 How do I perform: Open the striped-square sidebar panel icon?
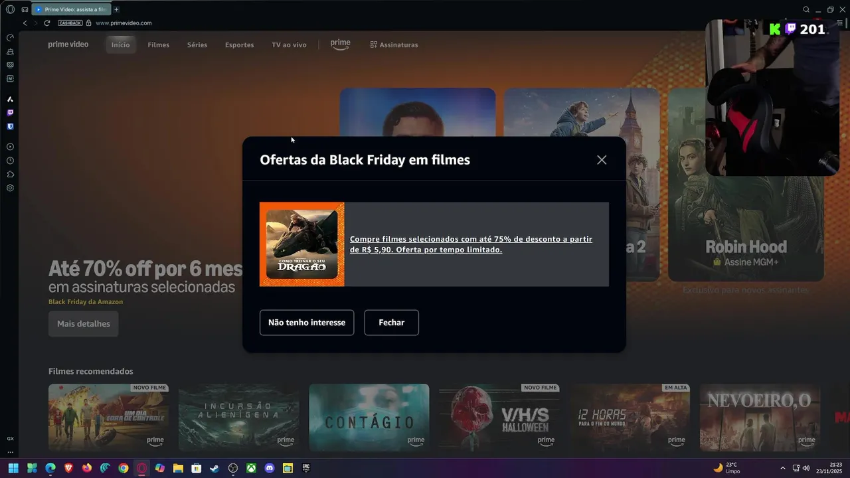(10, 65)
